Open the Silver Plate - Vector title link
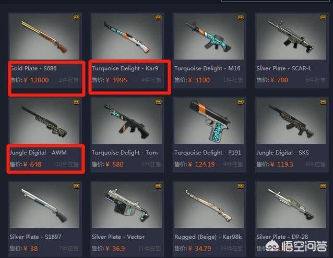 click(x=118, y=237)
